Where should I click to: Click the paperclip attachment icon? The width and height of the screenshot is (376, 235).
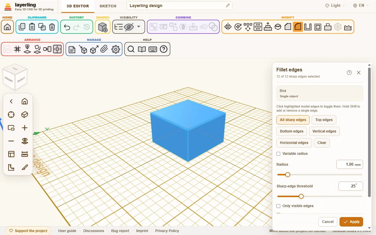click(x=104, y=49)
